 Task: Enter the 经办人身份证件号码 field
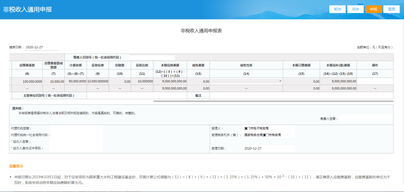coord(76,149)
